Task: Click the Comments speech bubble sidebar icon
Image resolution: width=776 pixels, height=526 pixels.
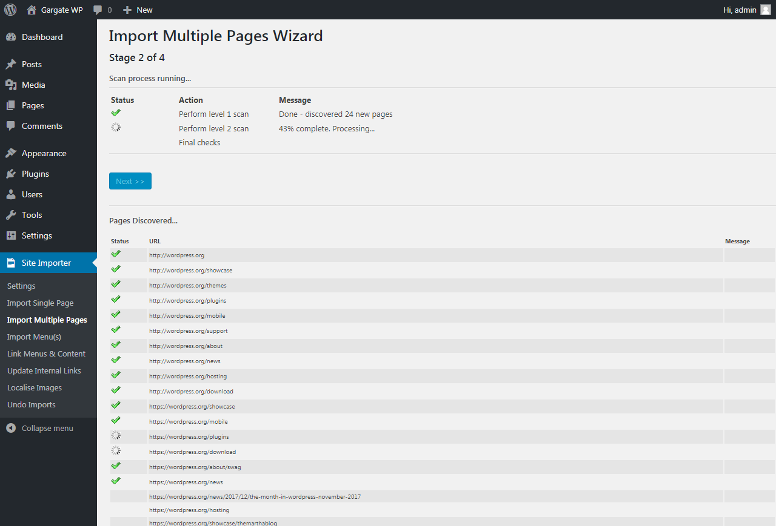Action: (x=11, y=126)
